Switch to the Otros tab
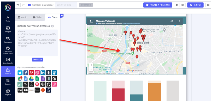The width and height of the screenshot is (211, 102). [x=52, y=17]
